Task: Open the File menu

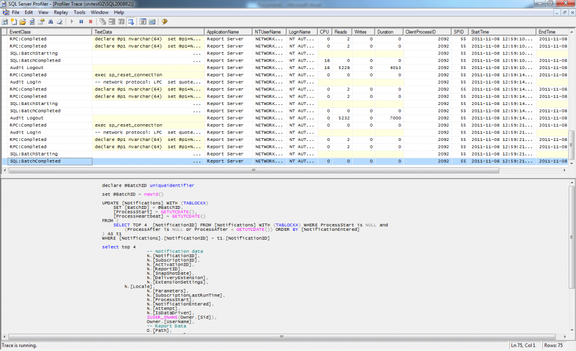Action: 15,12
